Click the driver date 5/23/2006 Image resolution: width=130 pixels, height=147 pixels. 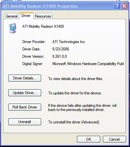(x=61, y=49)
